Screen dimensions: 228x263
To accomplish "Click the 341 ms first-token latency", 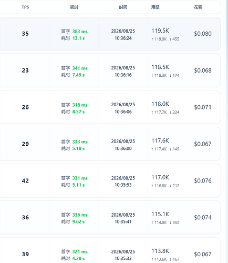I will pos(80,68).
